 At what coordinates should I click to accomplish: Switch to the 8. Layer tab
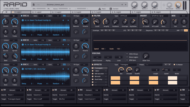pyautogui.click(x=160, y=12)
